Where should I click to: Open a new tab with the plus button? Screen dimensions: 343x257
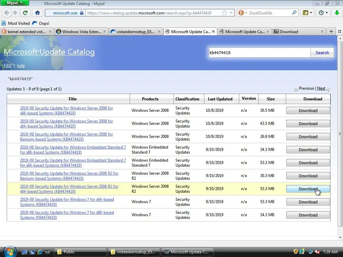[x=331, y=31]
